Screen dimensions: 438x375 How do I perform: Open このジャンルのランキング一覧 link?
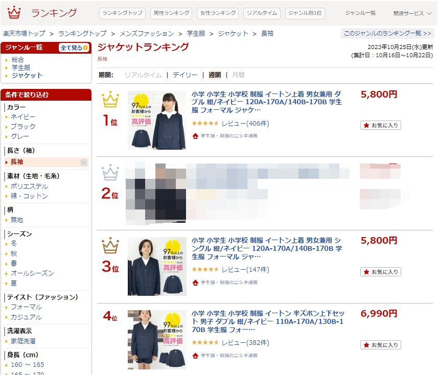[x=387, y=34]
